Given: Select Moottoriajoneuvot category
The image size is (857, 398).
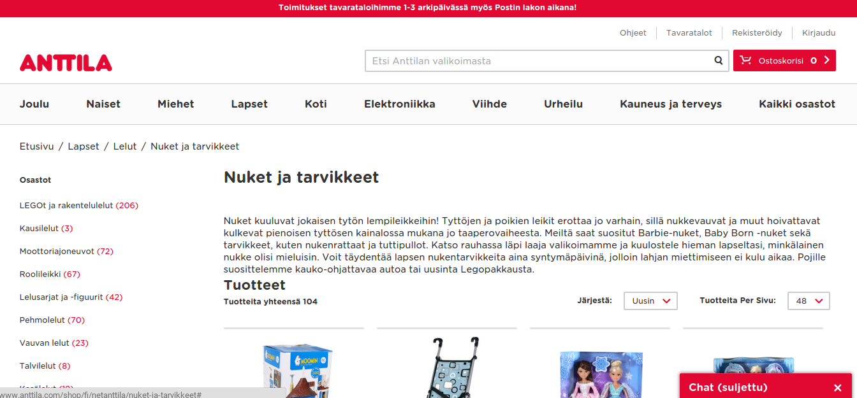Looking at the screenshot, I should [x=66, y=252].
